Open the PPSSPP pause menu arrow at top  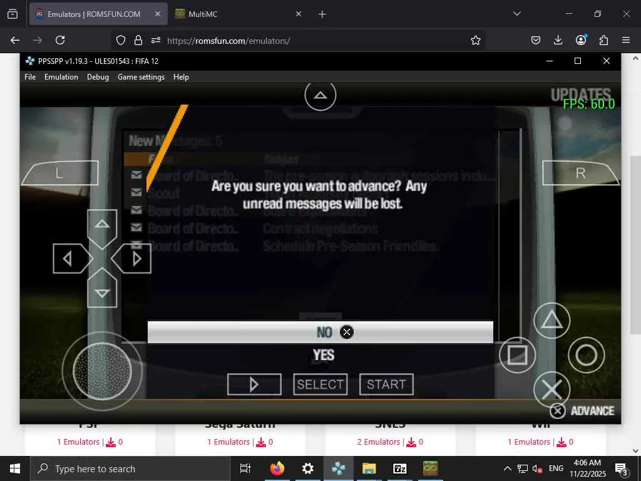click(320, 96)
